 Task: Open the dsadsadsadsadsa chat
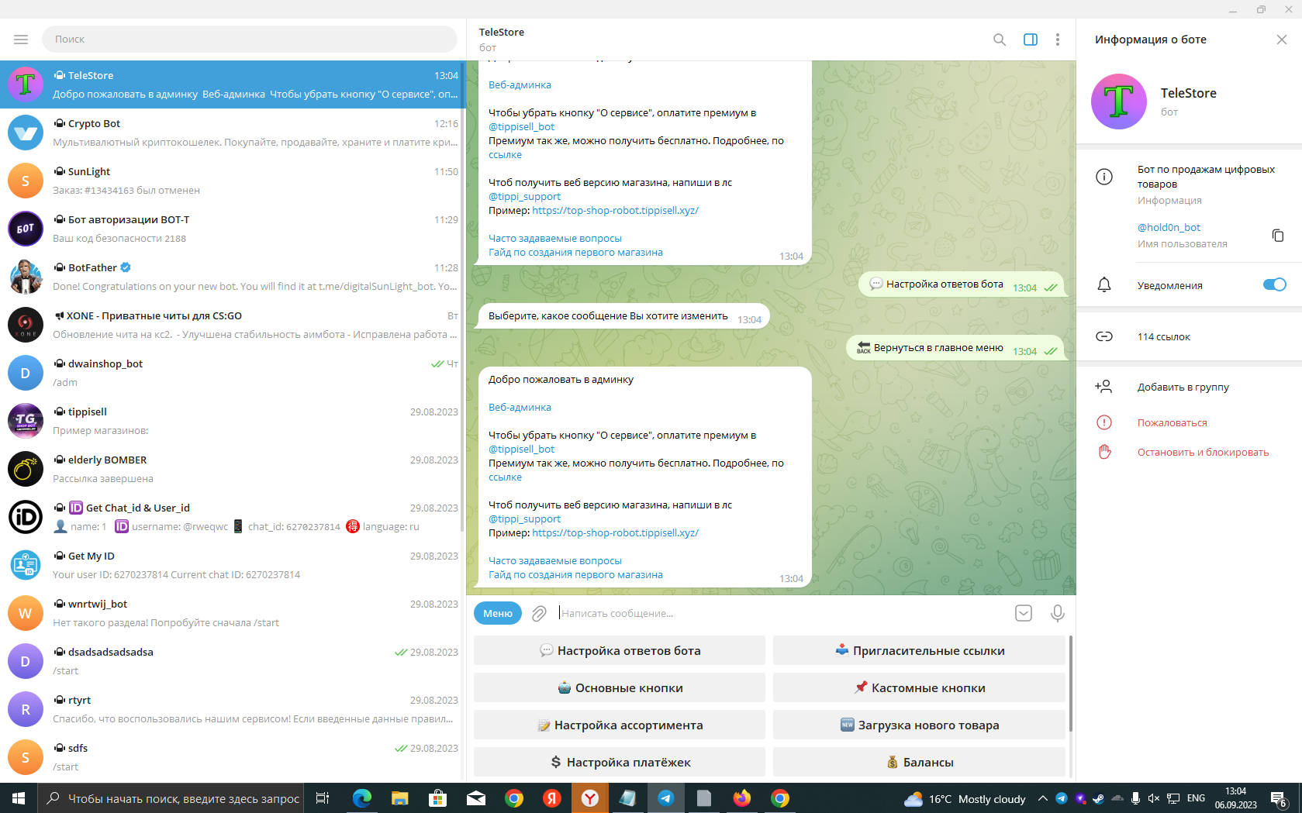(x=233, y=661)
